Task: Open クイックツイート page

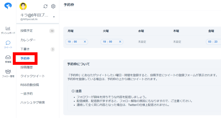Action: pos(33,76)
